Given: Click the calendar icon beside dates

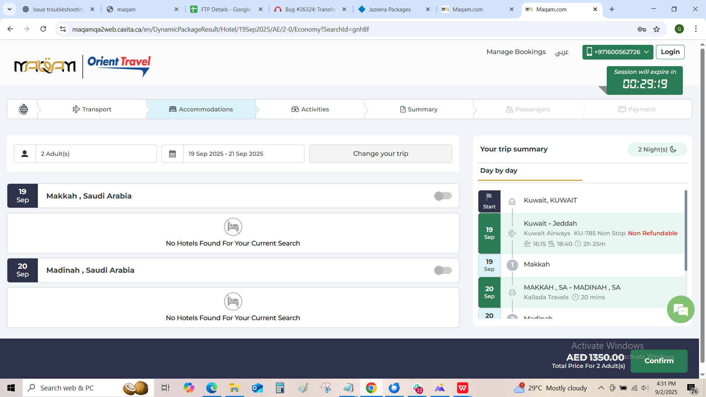Looking at the screenshot, I should [172, 154].
